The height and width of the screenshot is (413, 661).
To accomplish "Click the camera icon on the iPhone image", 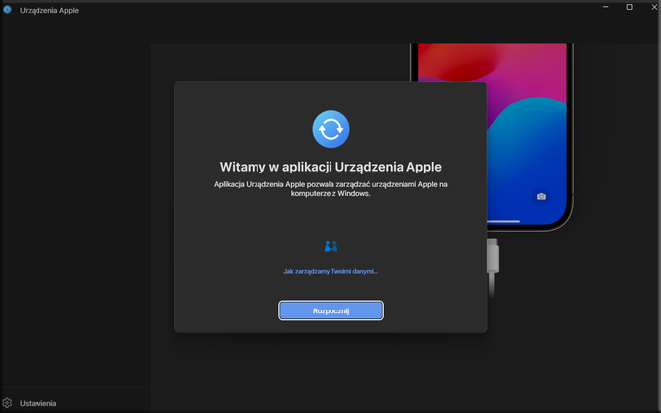I will click(541, 196).
